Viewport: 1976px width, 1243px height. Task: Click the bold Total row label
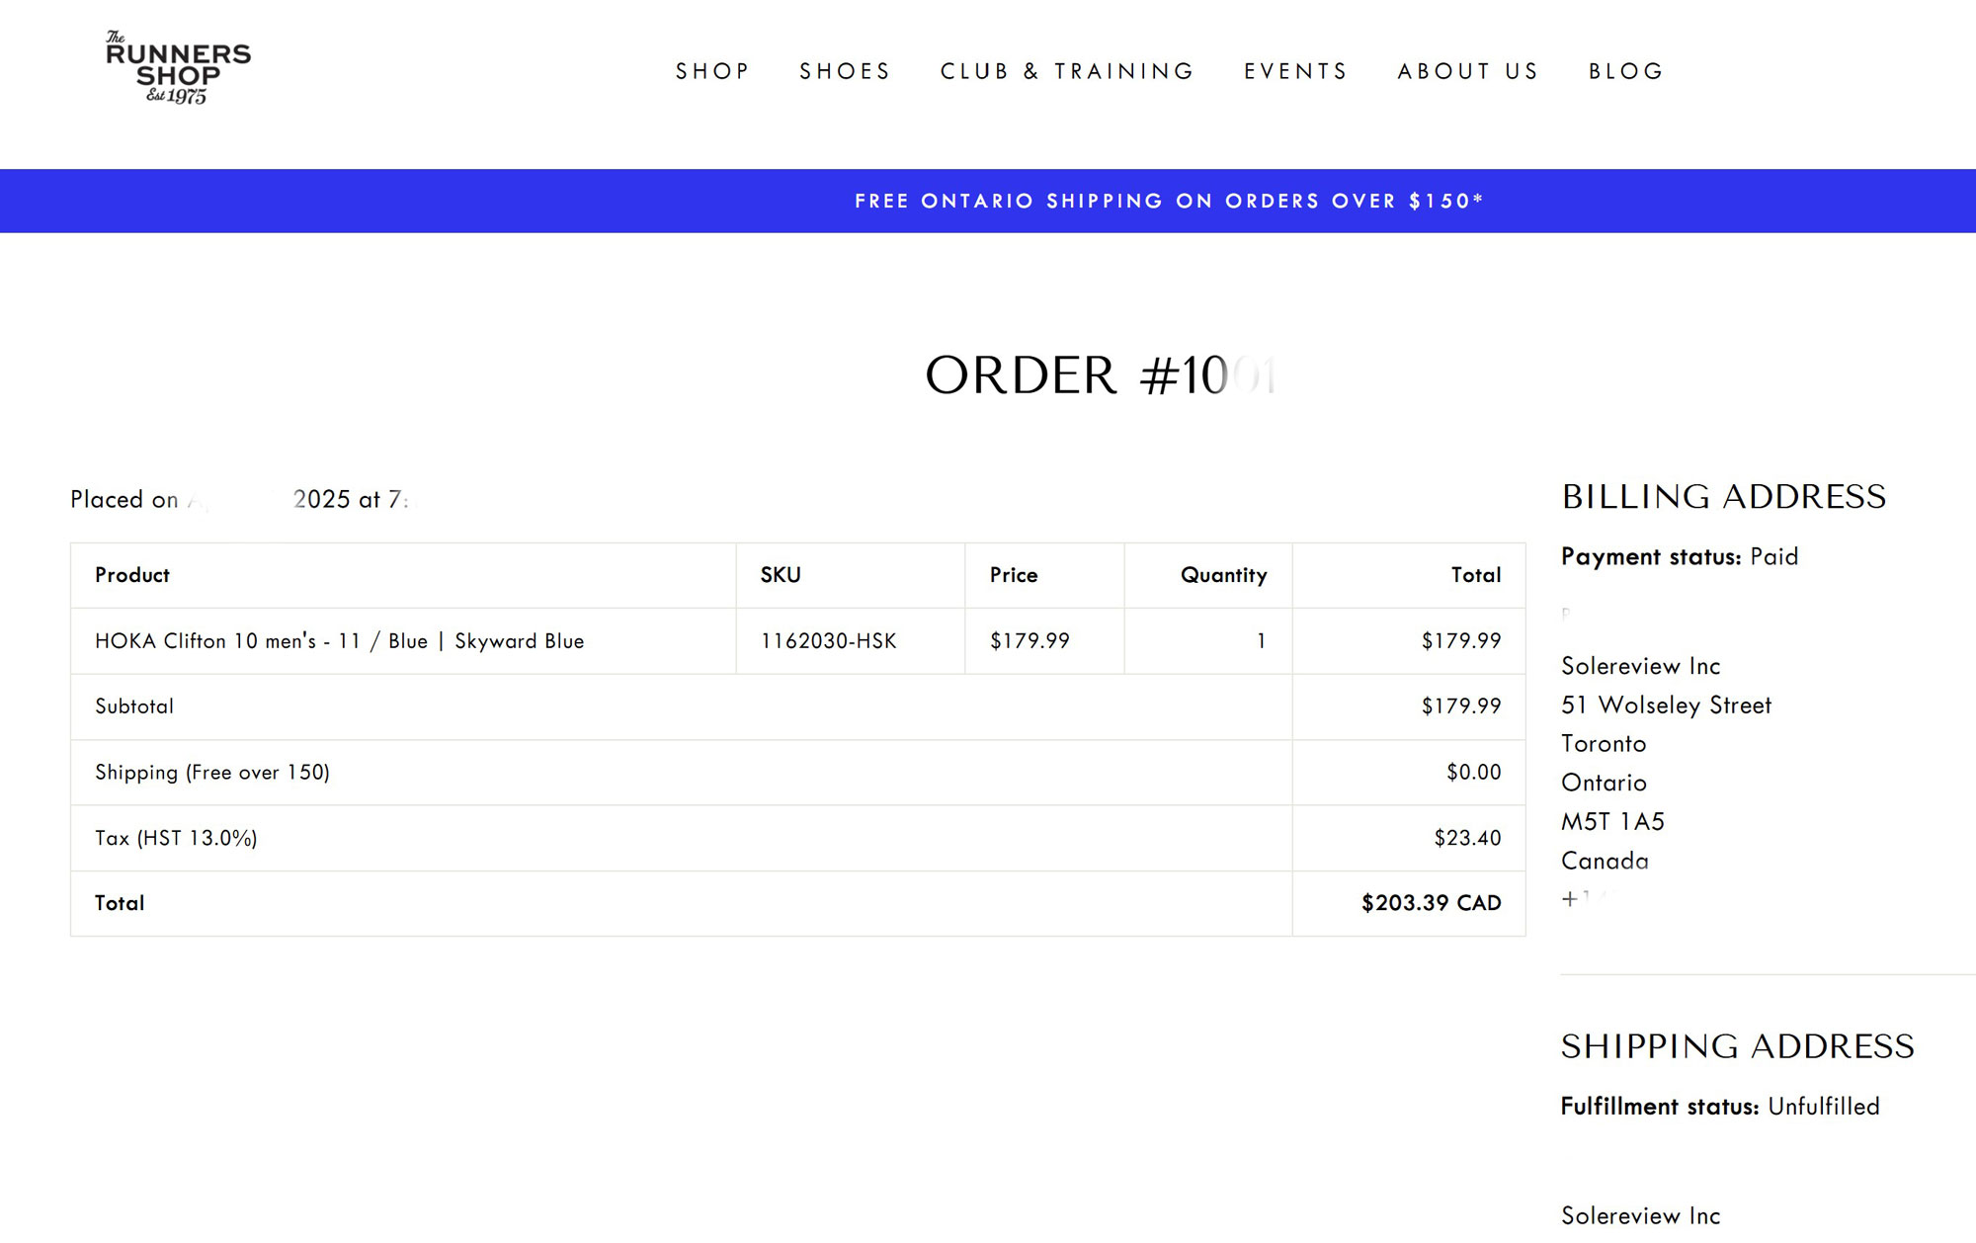click(x=120, y=903)
